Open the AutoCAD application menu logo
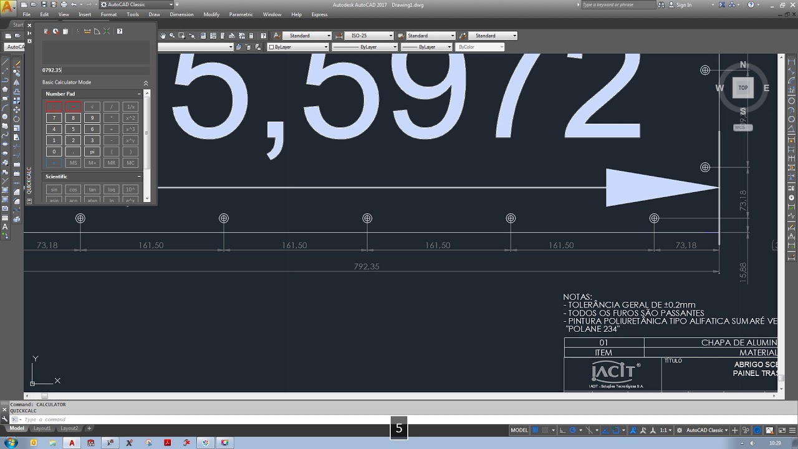Viewport: 798px width, 449px height. (8, 8)
